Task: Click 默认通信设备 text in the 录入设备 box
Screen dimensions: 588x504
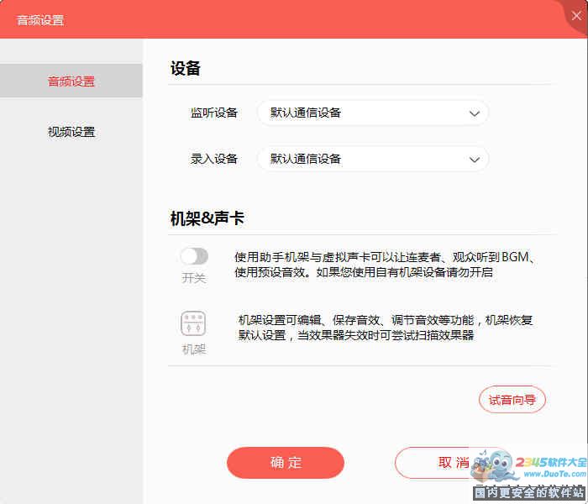Action: pyautogui.click(x=306, y=159)
